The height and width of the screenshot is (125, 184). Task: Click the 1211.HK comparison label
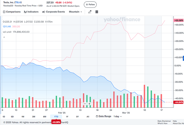7,26
